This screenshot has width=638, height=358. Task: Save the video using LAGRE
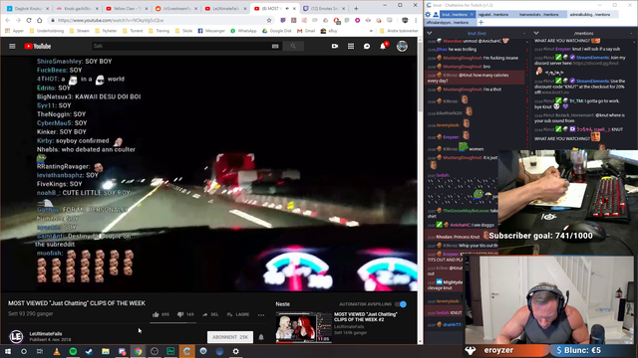[238, 314]
